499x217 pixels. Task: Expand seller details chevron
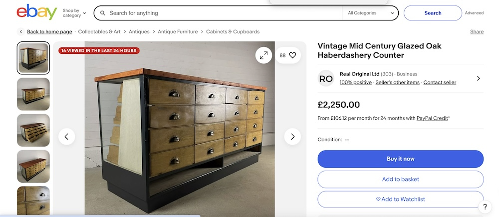478,78
